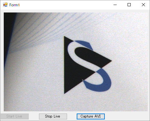Click the top vertex of the black triangle
Screen dimensions: 150x121
coord(65,37)
